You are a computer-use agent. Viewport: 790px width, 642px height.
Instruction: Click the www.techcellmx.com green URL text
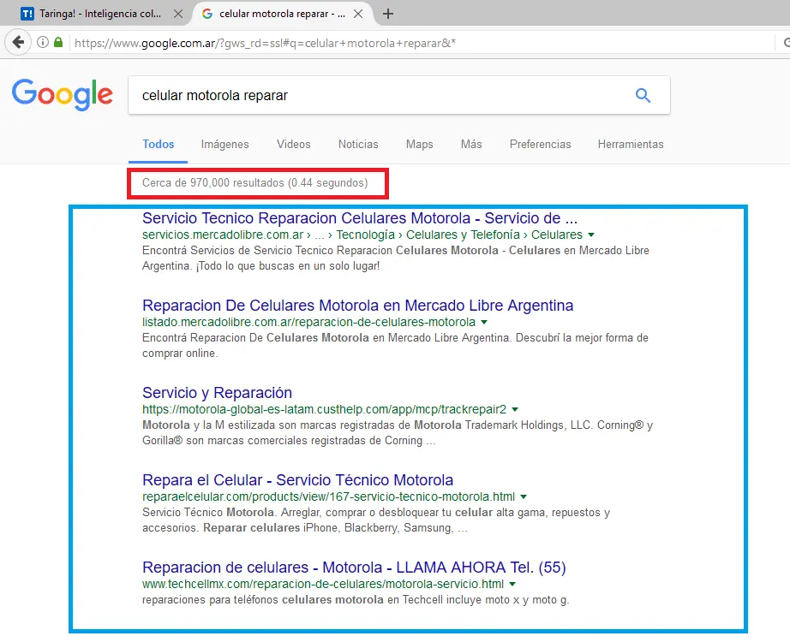(323, 584)
